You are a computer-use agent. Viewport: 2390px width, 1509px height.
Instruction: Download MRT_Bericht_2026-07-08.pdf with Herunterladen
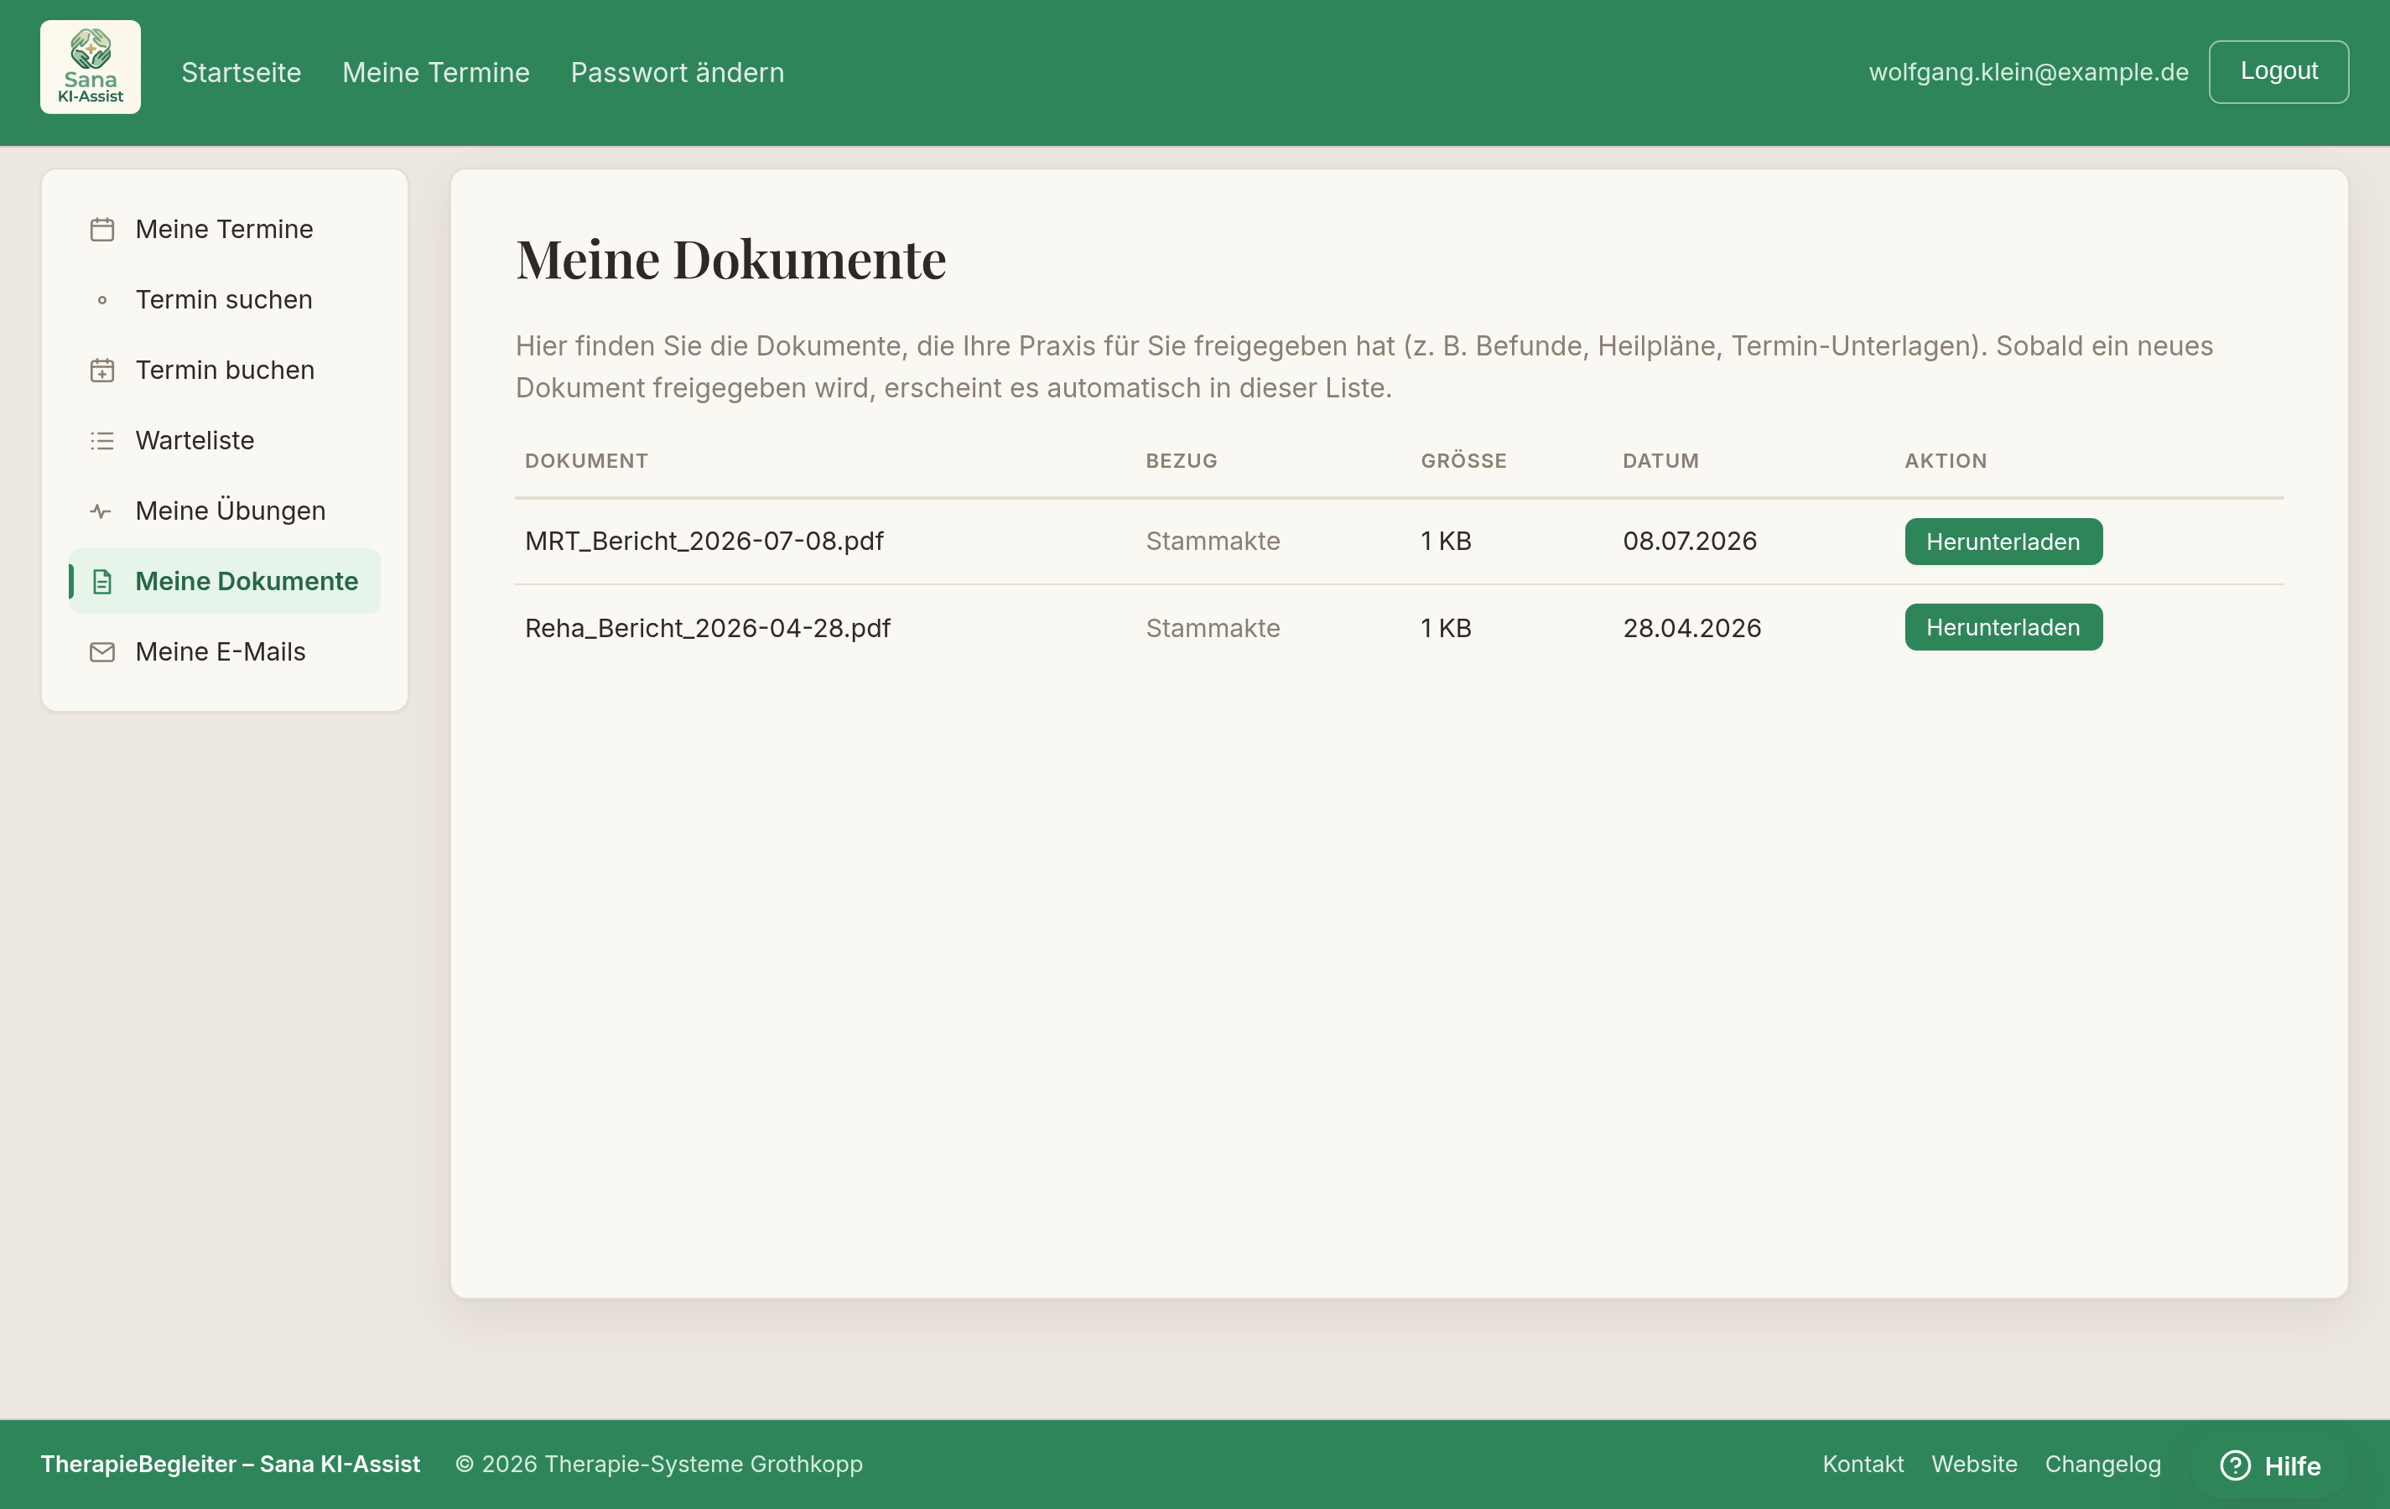(x=2003, y=542)
